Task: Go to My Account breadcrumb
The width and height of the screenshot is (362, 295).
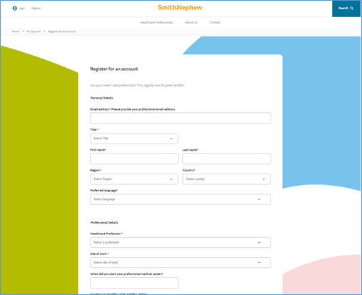Action: (34, 31)
